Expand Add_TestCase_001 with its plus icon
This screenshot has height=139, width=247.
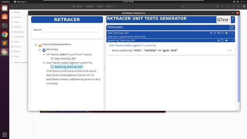[229, 33]
